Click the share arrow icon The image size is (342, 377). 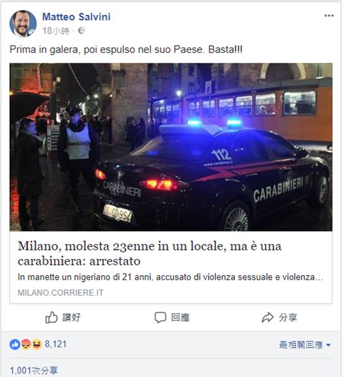268,318
